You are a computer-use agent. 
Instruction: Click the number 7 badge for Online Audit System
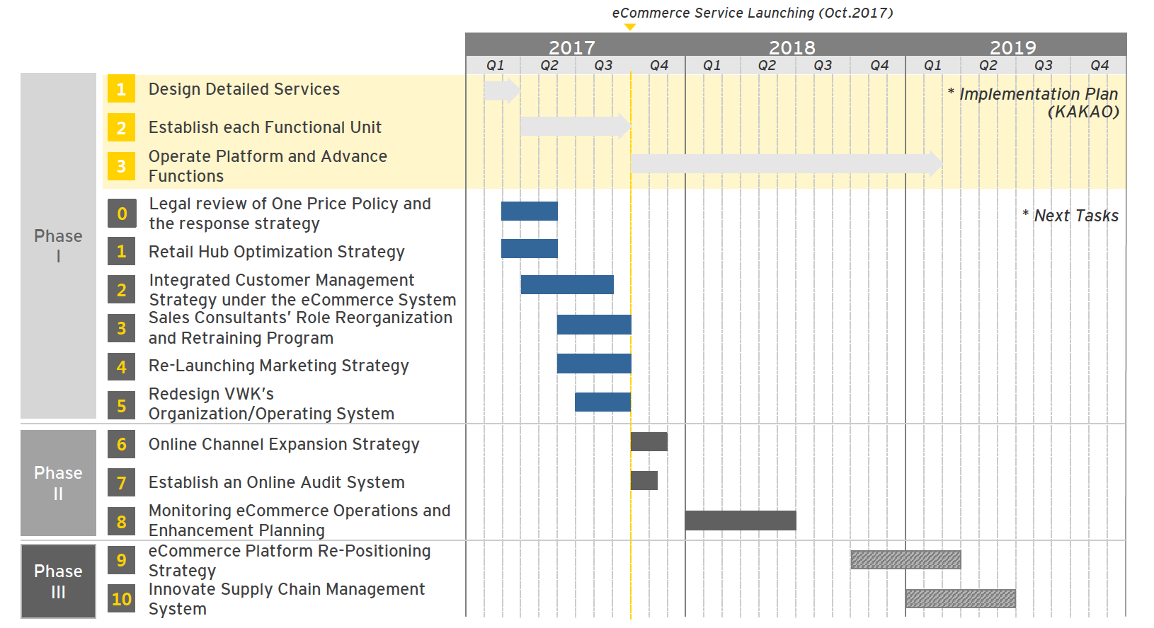(x=121, y=483)
